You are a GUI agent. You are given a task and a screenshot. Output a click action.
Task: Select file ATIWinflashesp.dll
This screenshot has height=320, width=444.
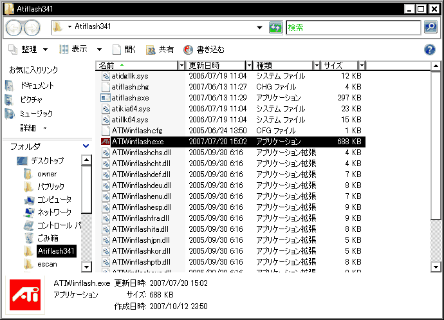coord(142,207)
